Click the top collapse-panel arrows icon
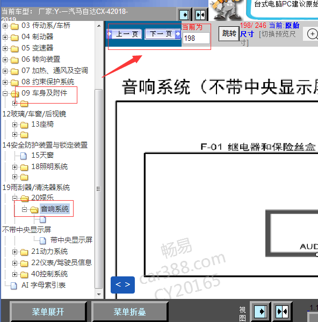Screen dimensions: 318x322 (x=200, y=15)
